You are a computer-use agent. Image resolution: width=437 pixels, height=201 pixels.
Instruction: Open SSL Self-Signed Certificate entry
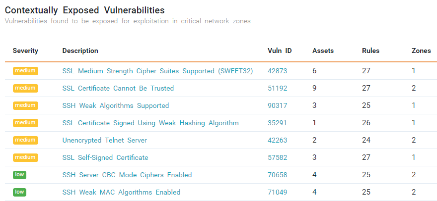[105, 157]
